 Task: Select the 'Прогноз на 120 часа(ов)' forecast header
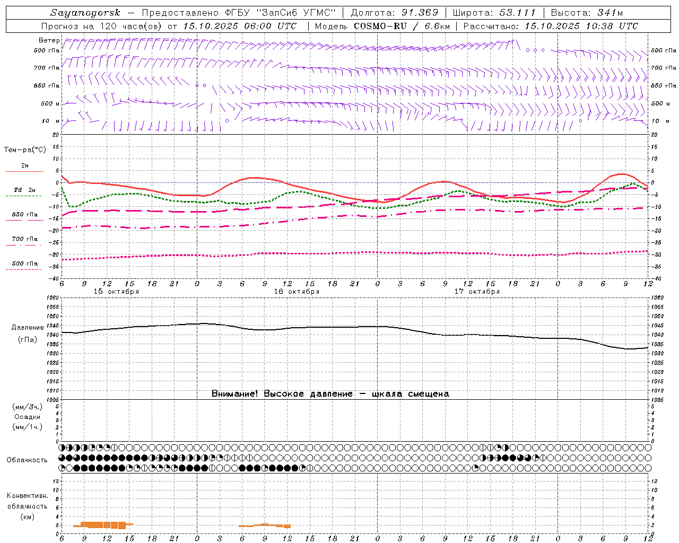(x=102, y=26)
